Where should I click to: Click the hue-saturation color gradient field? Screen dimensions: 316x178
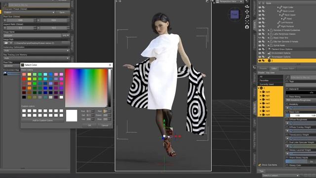(x=86, y=88)
